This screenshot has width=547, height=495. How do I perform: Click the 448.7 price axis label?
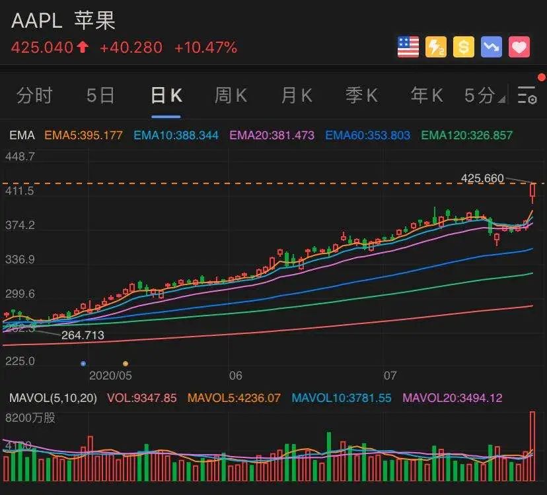(x=20, y=156)
